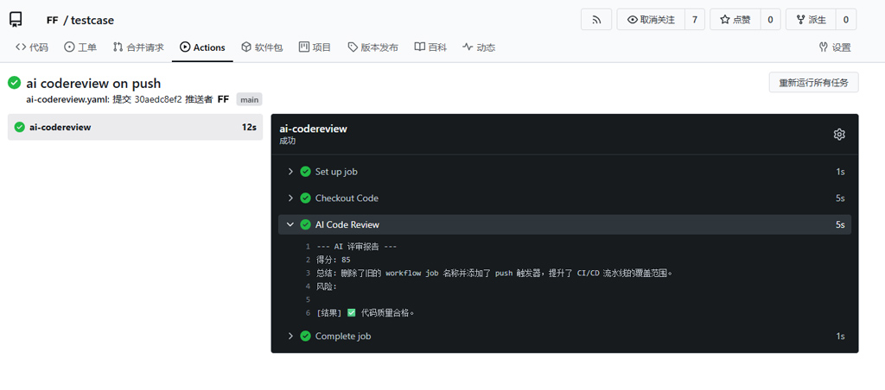The height and width of the screenshot is (390, 885).
Task: Click the repository icon beside FF
Action: (16, 21)
